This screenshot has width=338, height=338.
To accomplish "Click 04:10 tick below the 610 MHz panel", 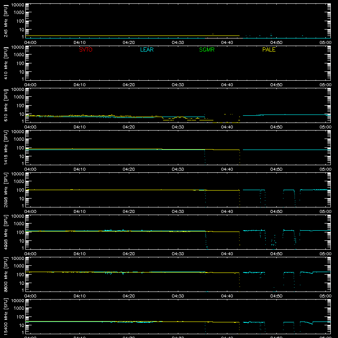I will (x=79, y=127).
